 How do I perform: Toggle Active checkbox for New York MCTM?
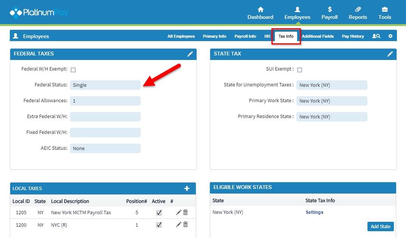pyautogui.click(x=159, y=213)
